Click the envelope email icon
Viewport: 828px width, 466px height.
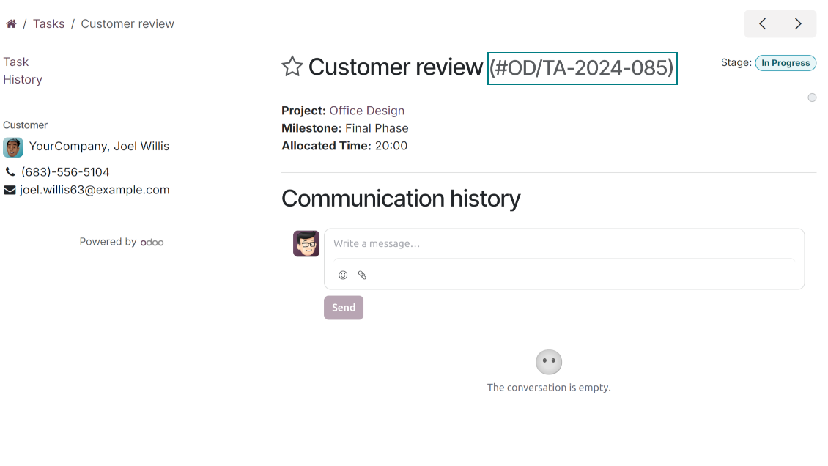pos(10,190)
